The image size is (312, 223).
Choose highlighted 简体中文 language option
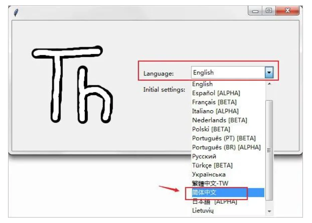[x=204, y=193]
